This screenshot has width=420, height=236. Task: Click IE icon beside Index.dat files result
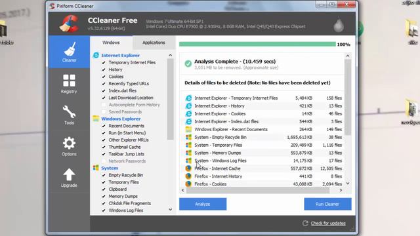[188, 121]
